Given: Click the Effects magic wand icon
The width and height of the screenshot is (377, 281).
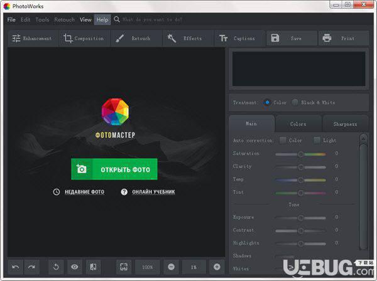Looking at the screenshot, I should (172, 38).
